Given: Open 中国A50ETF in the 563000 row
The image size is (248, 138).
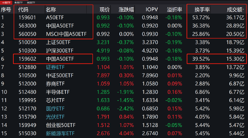Looking at the screenshot, I should [x=60, y=26].
